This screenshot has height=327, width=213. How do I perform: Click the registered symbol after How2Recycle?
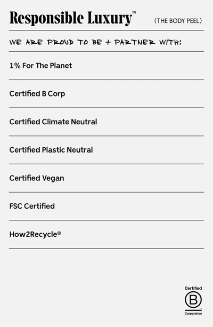pyautogui.click(x=59, y=233)
